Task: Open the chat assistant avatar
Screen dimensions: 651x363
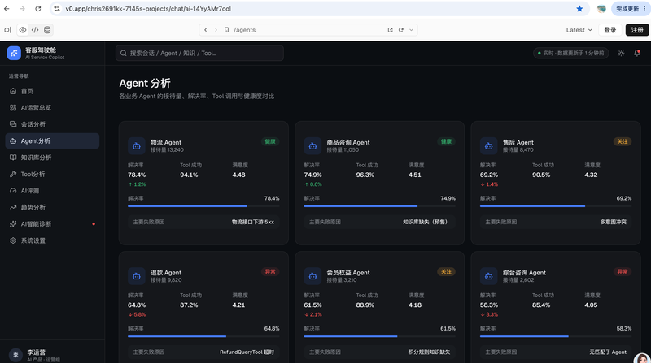Action: click(x=642, y=359)
